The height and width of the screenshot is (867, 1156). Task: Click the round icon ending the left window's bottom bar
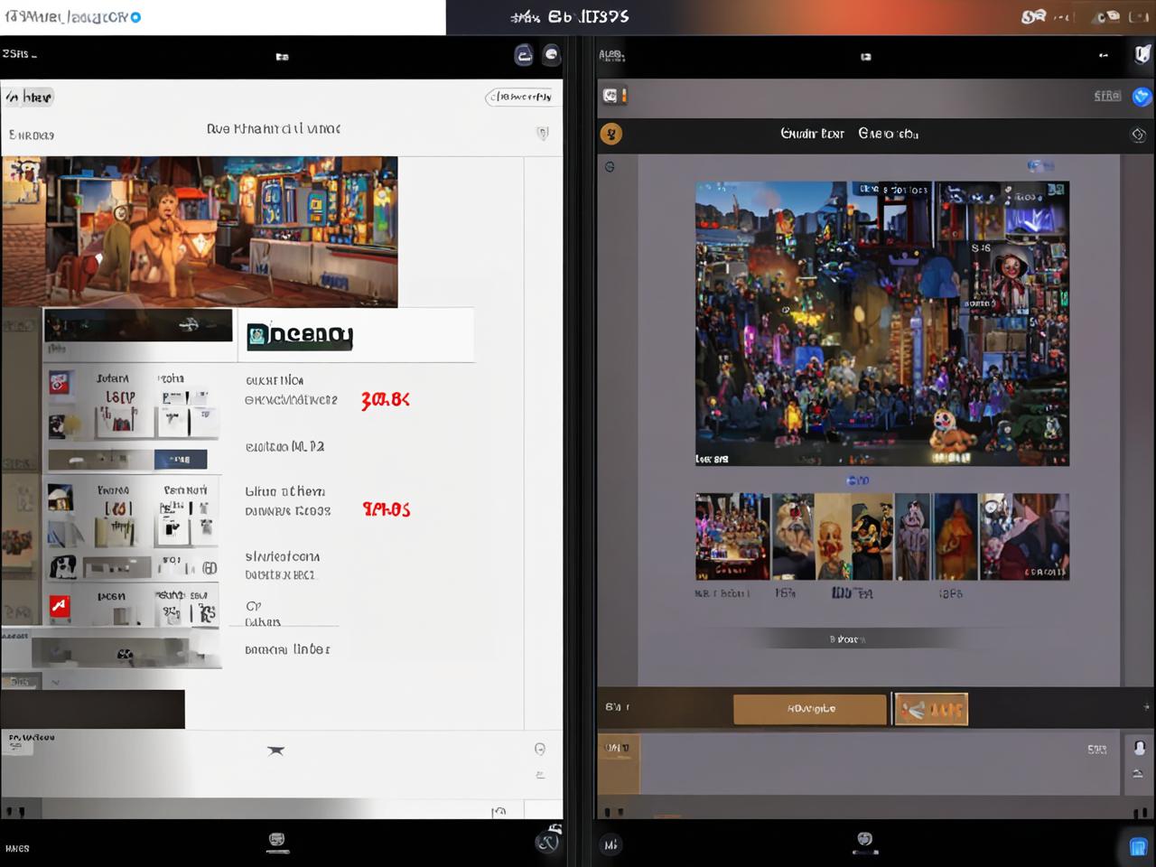tap(547, 841)
